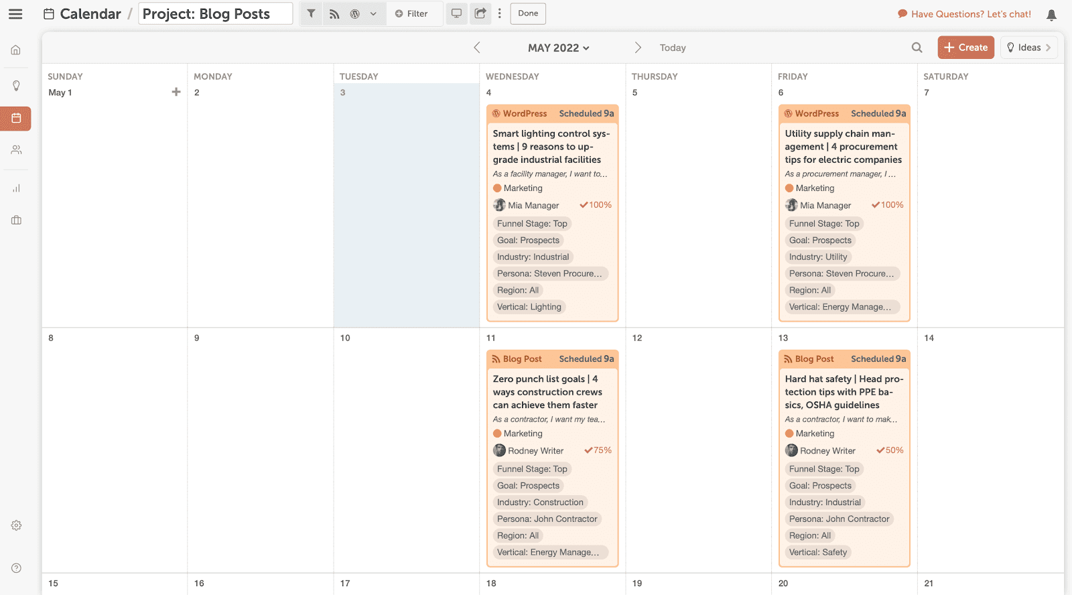Expand the content type filter chevron
The image size is (1072, 595).
[x=373, y=13]
